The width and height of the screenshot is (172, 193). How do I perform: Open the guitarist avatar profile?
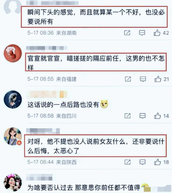[x=13, y=99]
